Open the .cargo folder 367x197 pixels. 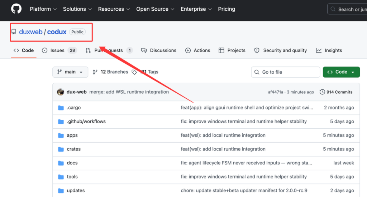point(74,108)
